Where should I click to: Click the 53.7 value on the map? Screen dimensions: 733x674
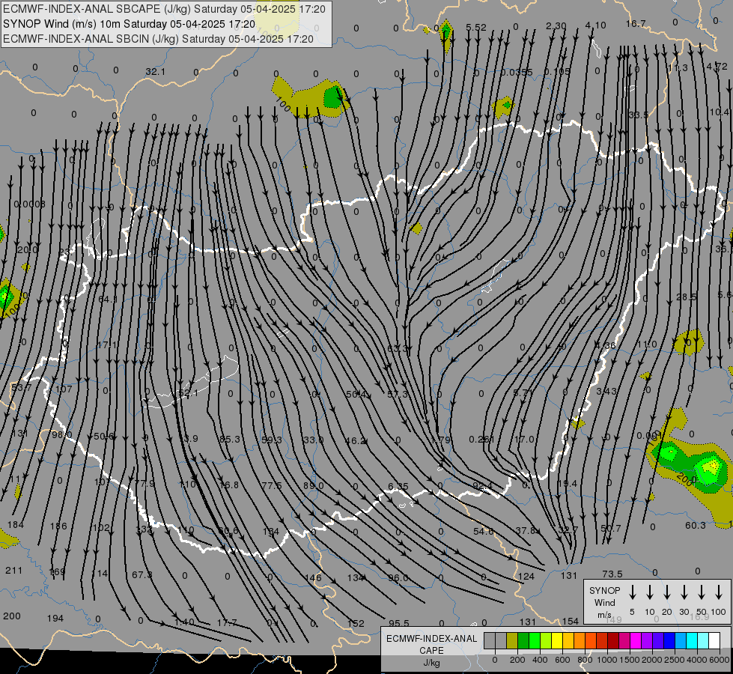coord(22,387)
